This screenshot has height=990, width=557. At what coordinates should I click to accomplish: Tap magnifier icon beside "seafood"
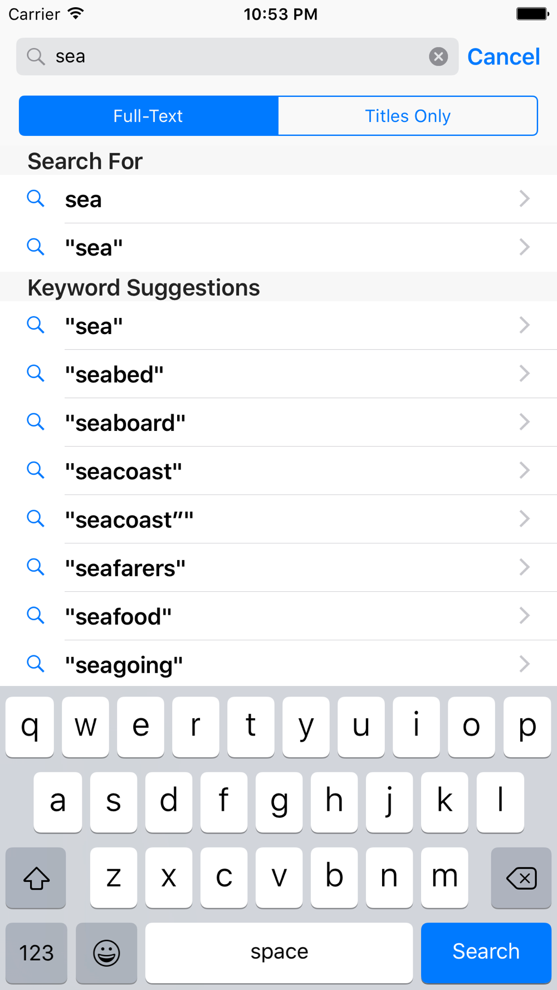pos(36,615)
